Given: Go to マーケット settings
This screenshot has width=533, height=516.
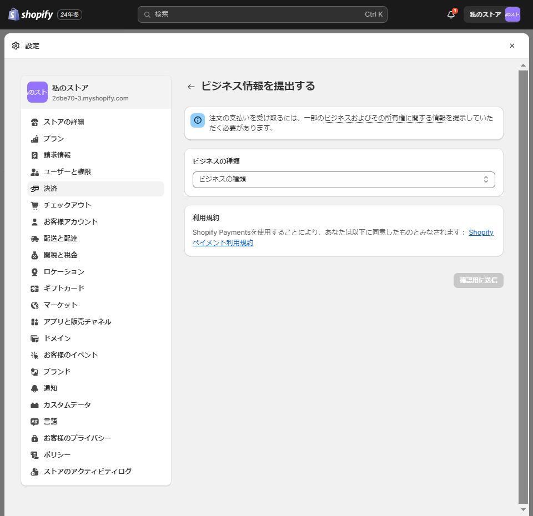Looking at the screenshot, I should (x=95, y=305).
